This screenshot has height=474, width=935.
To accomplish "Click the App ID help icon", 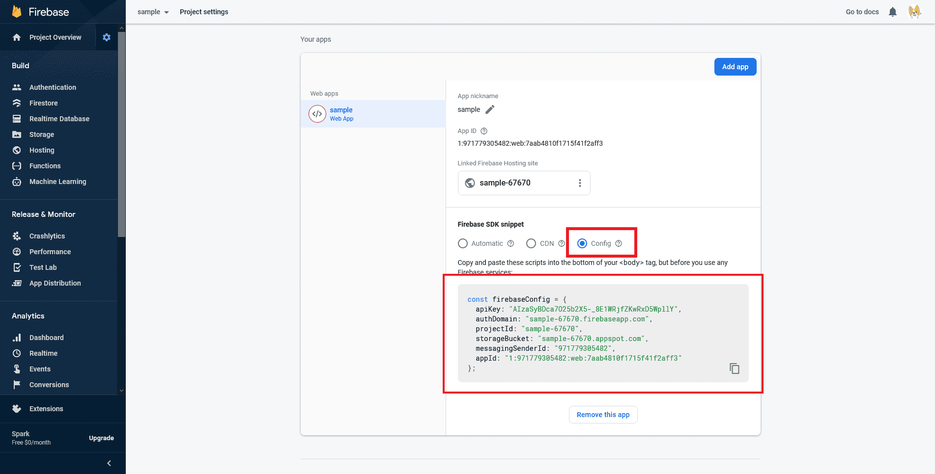I will (484, 131).
